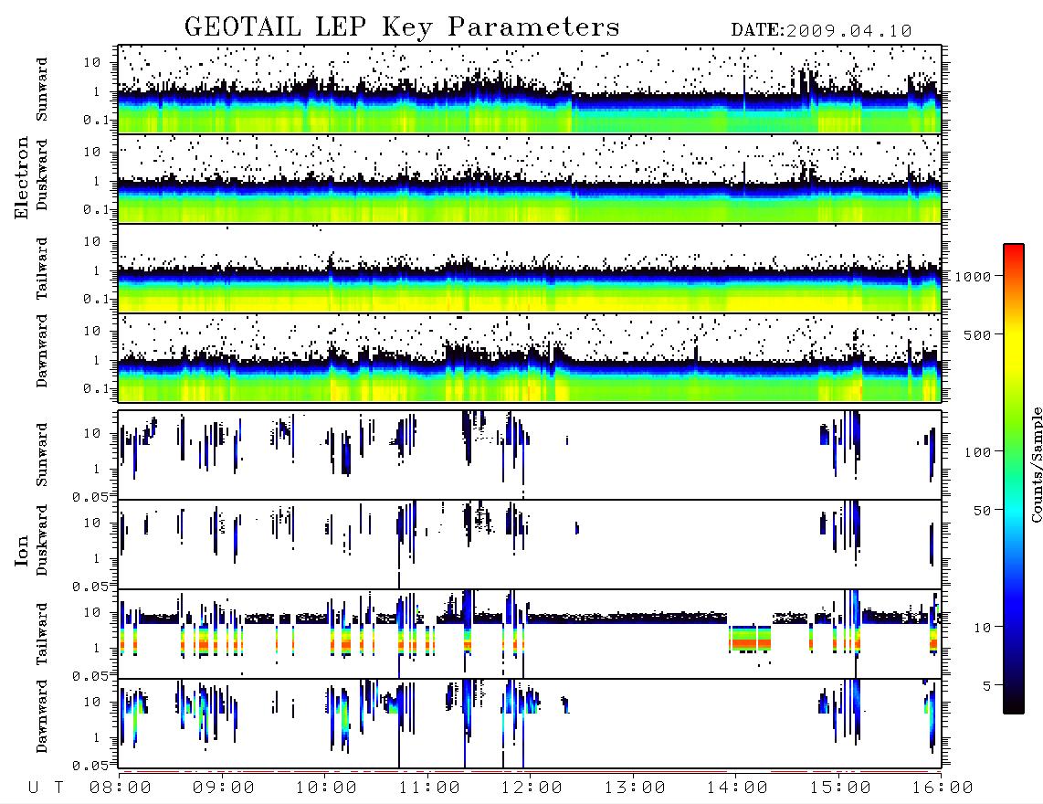This screenshot has width=1043, height=804.
Task: Click the 13:00 time tick label
Action: (636, 788)
